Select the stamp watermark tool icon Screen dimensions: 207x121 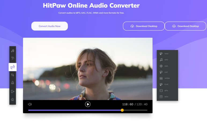tap(13, 83)
